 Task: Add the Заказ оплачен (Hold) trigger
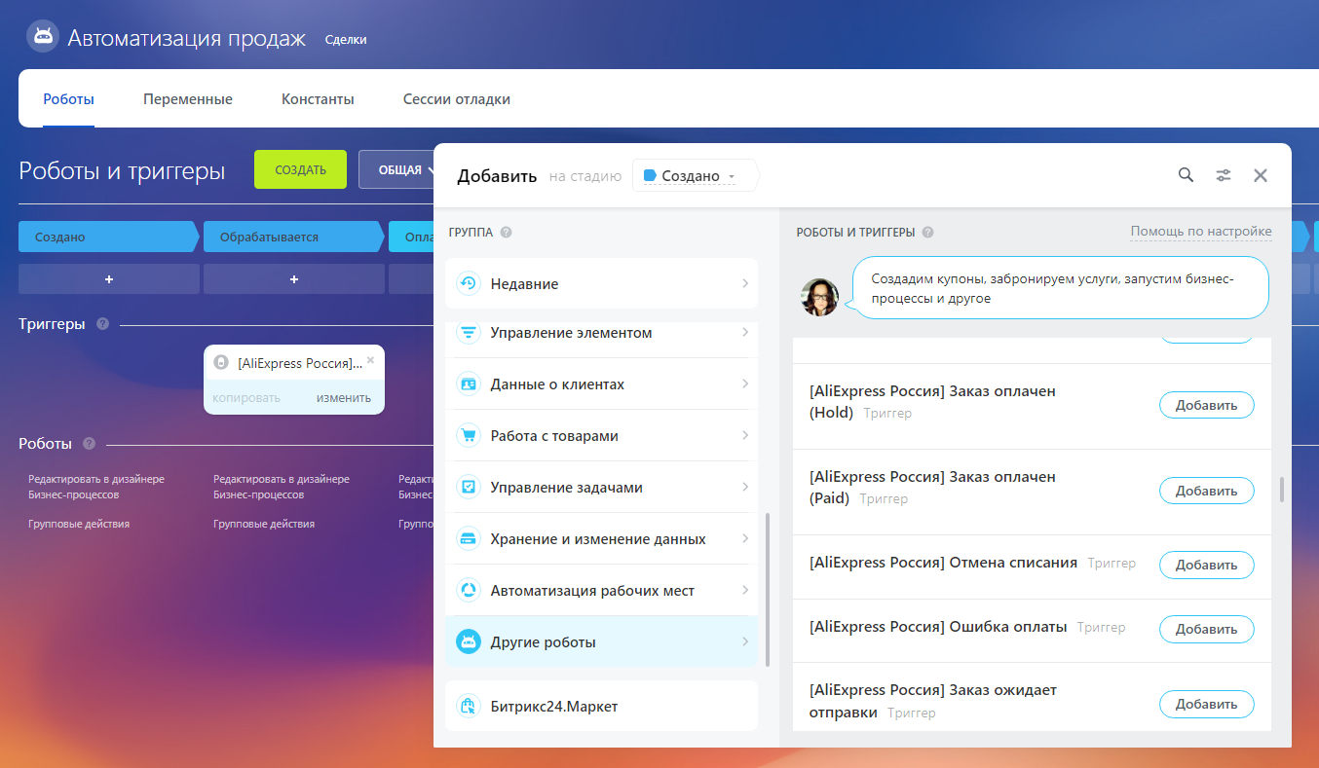tap(1206, 406)
